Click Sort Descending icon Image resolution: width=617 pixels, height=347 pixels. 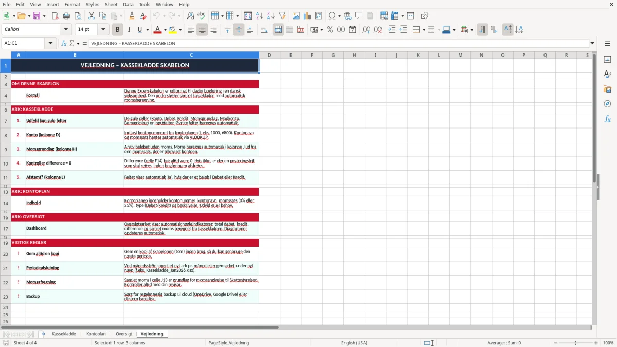point(271,15)
